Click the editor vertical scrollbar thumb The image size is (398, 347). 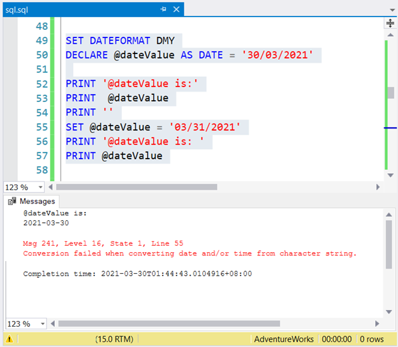click(x=391, y=93)
